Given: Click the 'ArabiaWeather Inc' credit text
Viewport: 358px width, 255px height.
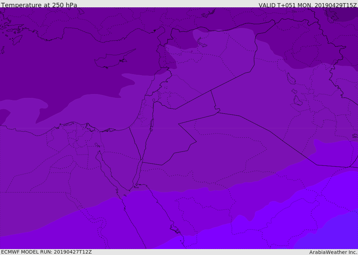Looking at the screenshot, I should pos(333,252).
